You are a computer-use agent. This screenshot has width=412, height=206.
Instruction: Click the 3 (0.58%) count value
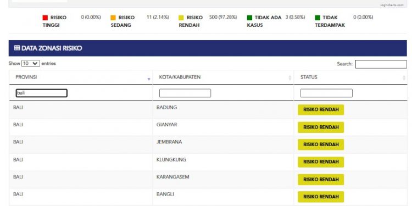296,18
